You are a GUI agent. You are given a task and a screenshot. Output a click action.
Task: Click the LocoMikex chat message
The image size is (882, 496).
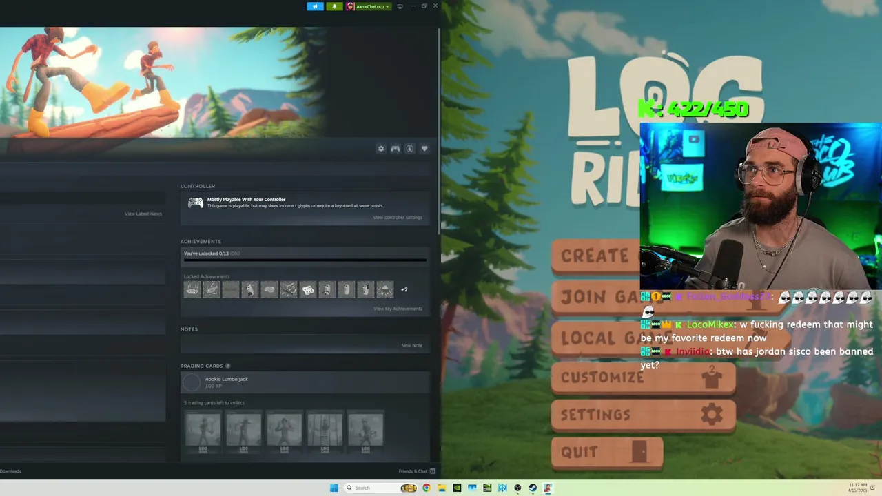coord(757,331)
